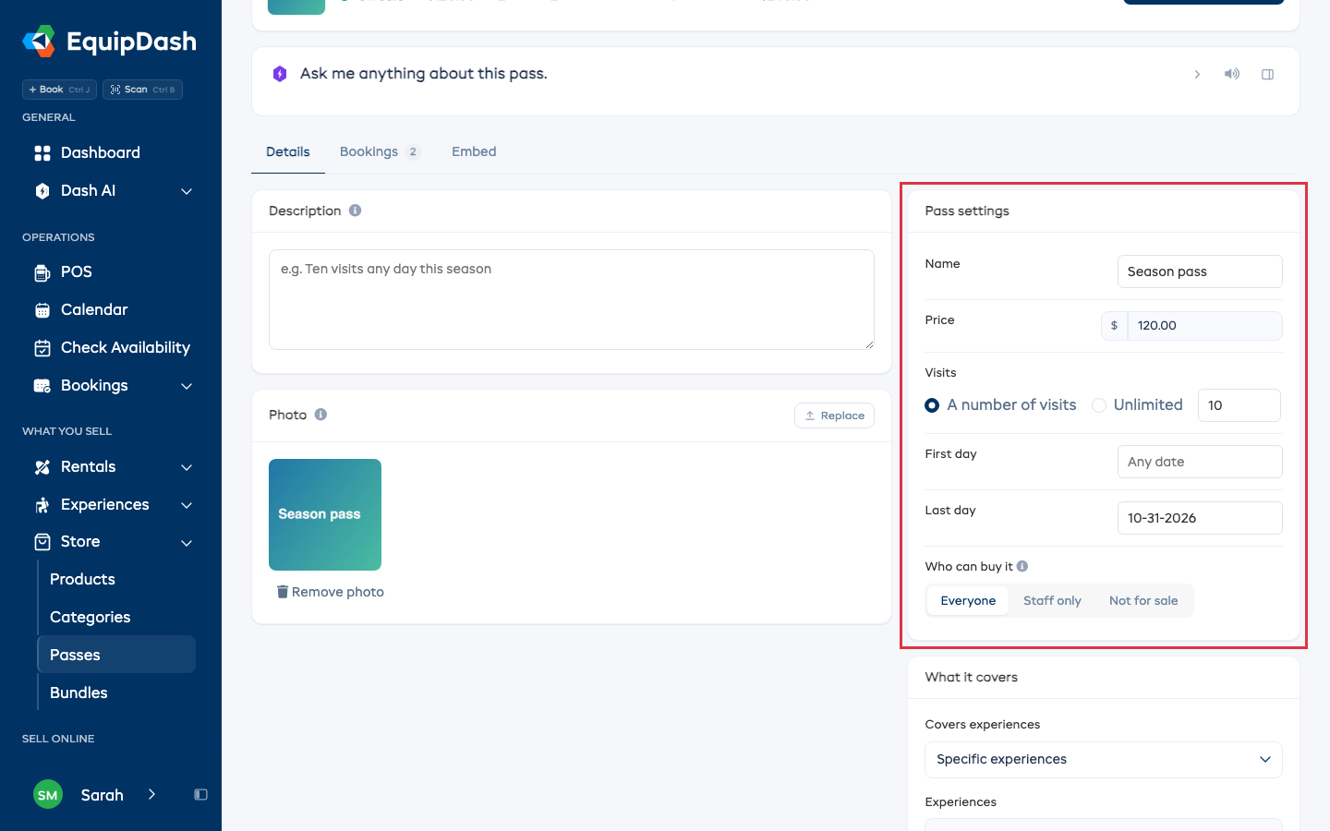Viewport: 1330px width, 831px height.
Task: Click the Scan shortcut button
Action: 142,90
